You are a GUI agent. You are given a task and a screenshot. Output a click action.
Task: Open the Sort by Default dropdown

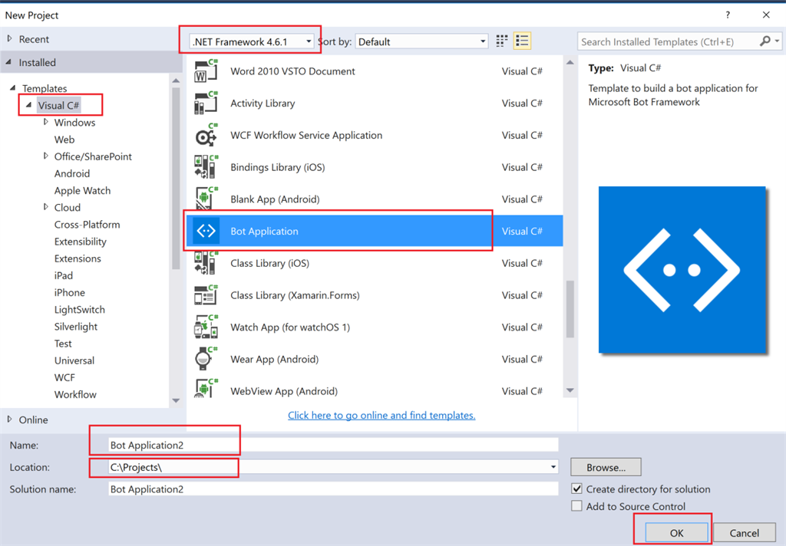coord(421,41)
